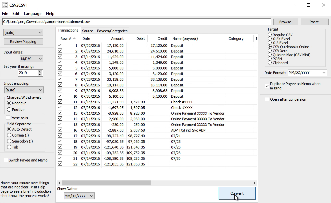This screenshot has width=331, height=203.
Task: Select Quicken Mac (CSV Mint) target
Action: 270,55
